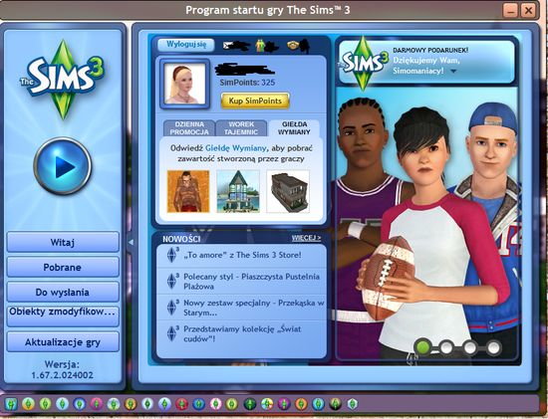This screenshot has height=419, width=548.
Task: Select the first green carousel dot
Action: 423,347
